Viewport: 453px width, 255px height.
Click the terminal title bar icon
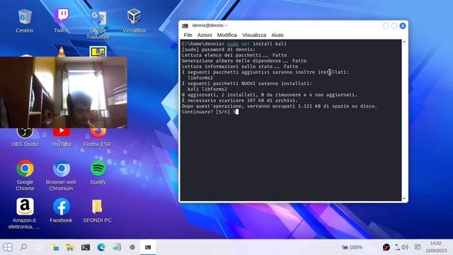185,25
